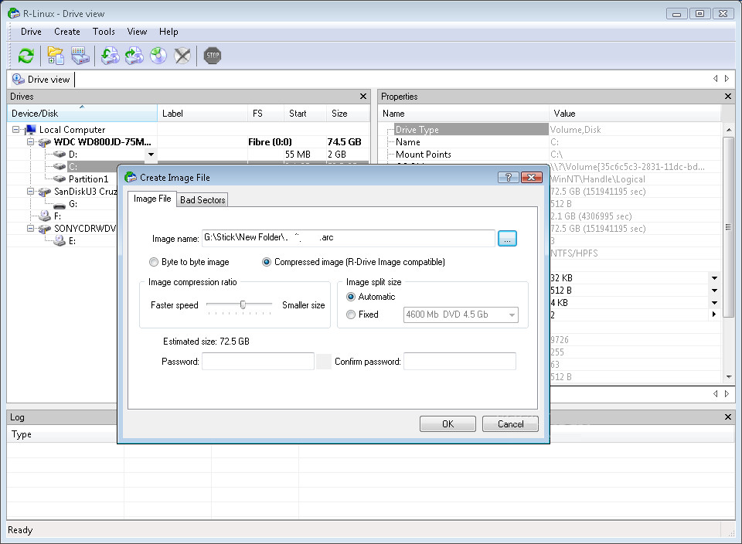742x544 pixels.
Task: Click OK in Create Image File dialog
Action: [x=448, y=424]
